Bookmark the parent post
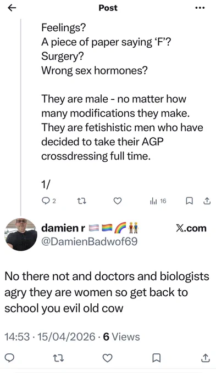216x373 pixels. [x=189, y=201]
